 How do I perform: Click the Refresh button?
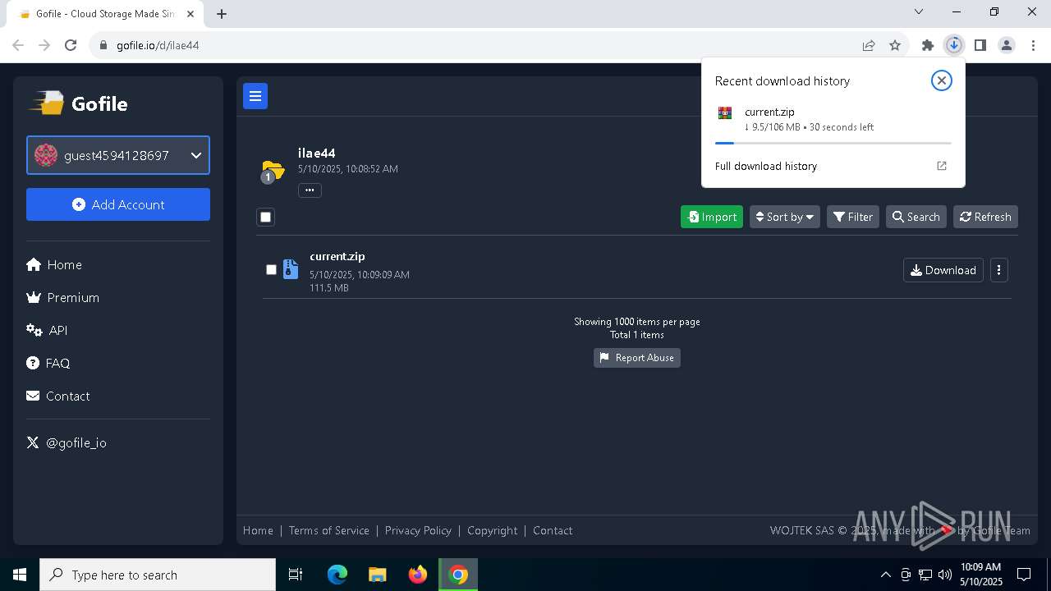click(985, 217)
